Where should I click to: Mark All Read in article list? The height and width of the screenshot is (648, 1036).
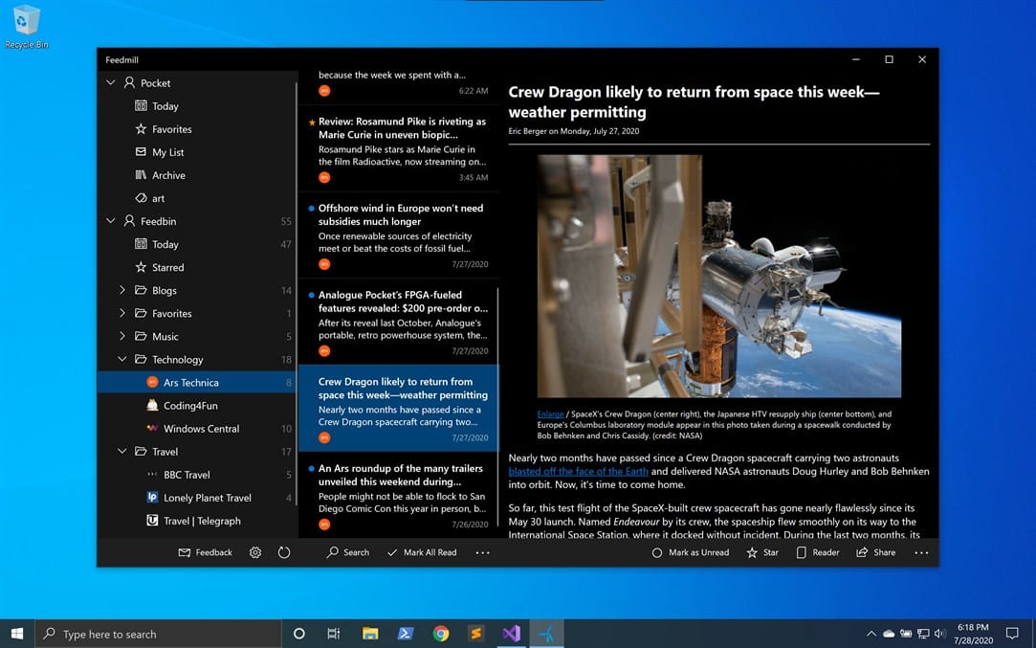(x=421, y=552)
